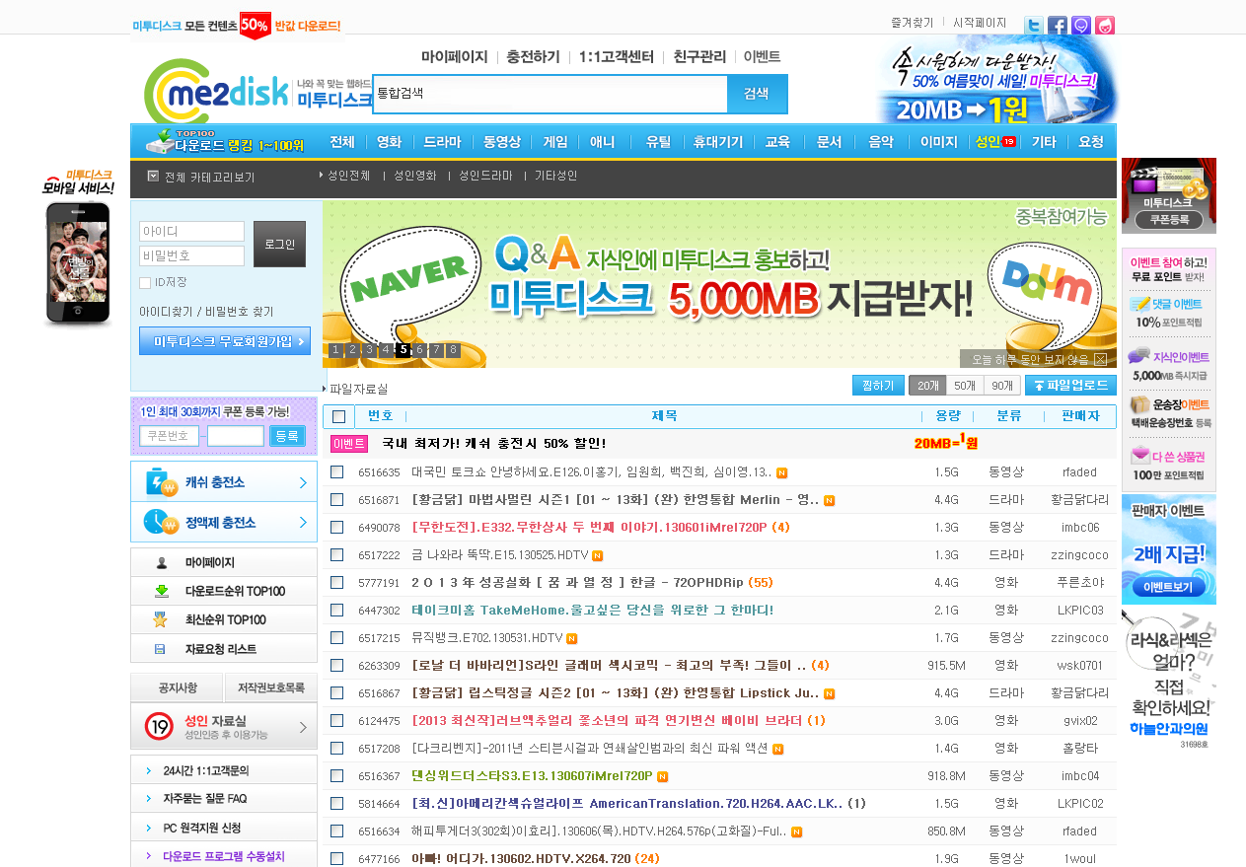Viewport: 1246px width, 867px height.
Task: Click the coupon 등록 button
Action: [287, 436]
